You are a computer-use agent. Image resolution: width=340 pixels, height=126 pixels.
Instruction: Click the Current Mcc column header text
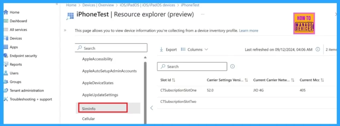(309, 80)
